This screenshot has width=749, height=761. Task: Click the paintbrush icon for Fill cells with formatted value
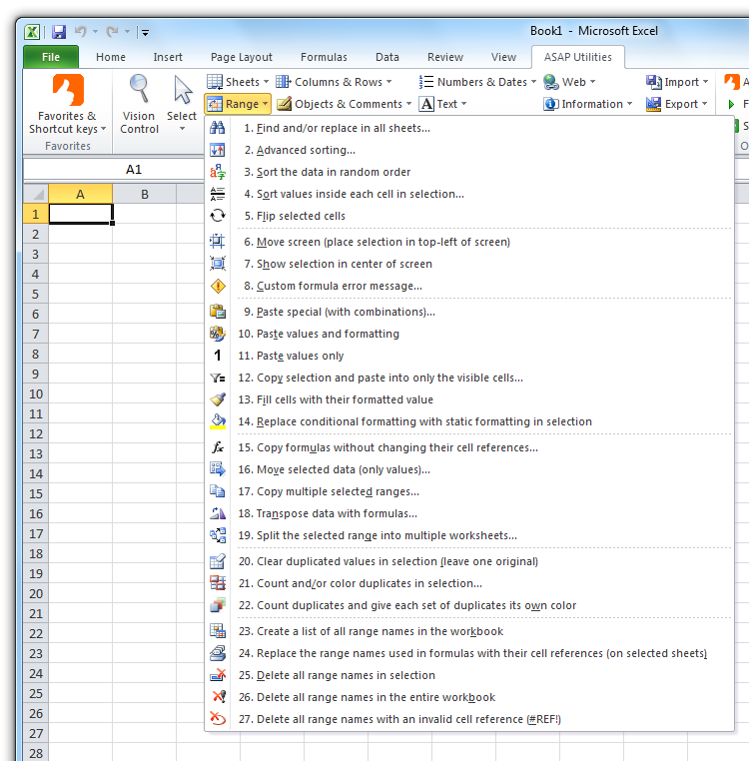pos(218,399)
